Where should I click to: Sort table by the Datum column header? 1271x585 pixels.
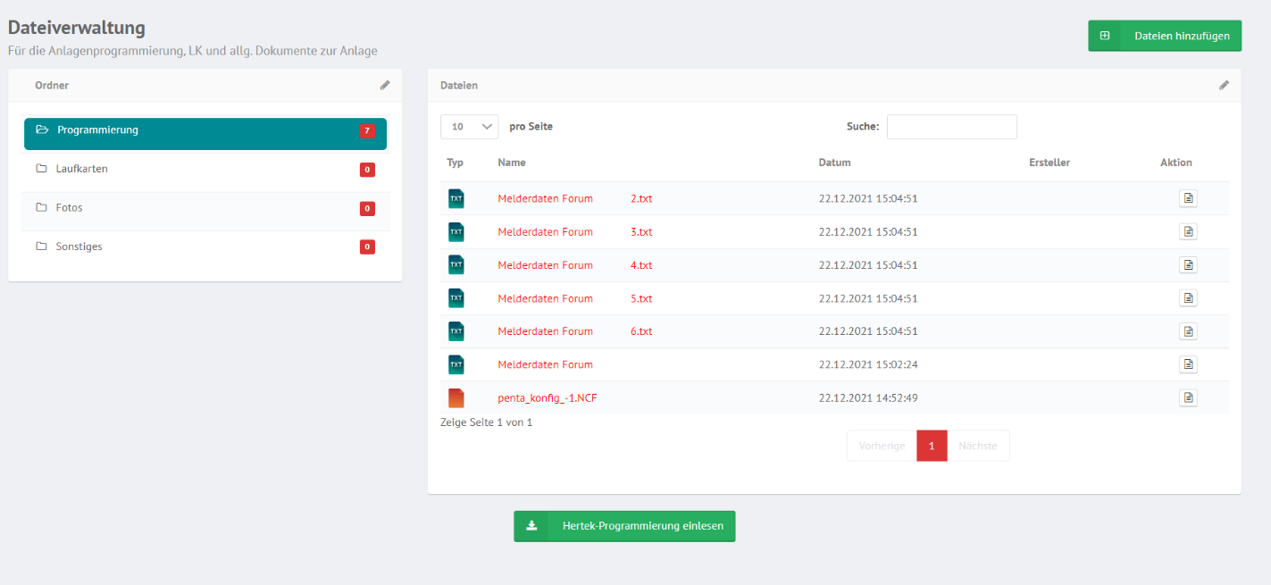[x=835, y=163]
